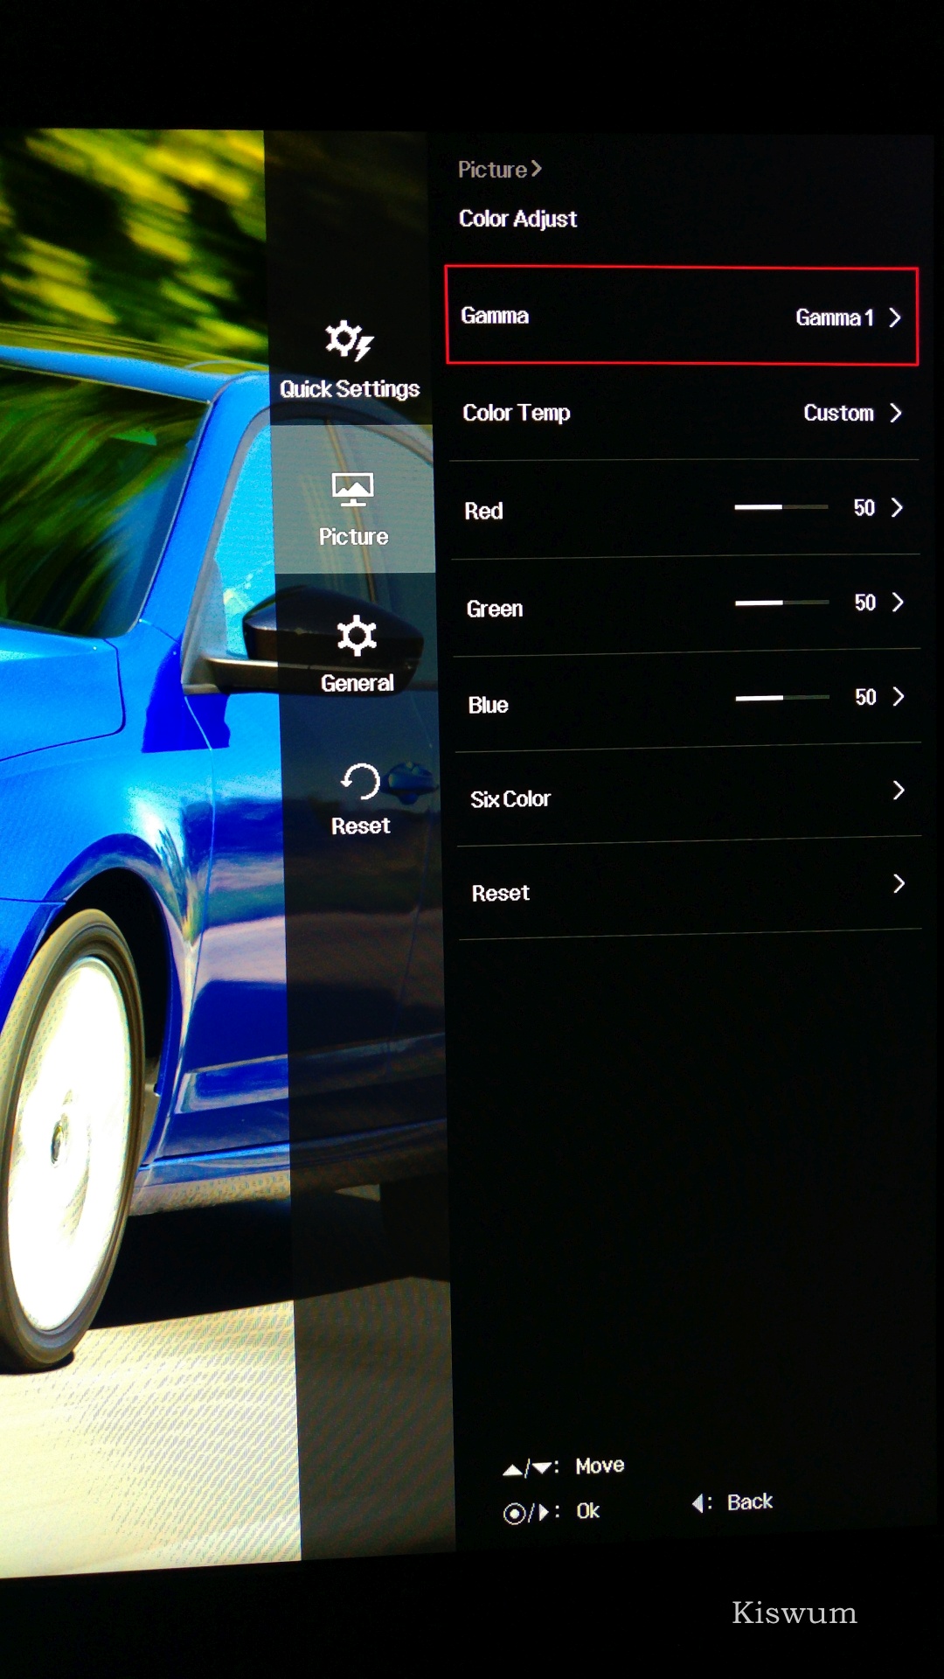Open the Six Color submenu
The image size is (944, 1679).
[x=688, y=796]
